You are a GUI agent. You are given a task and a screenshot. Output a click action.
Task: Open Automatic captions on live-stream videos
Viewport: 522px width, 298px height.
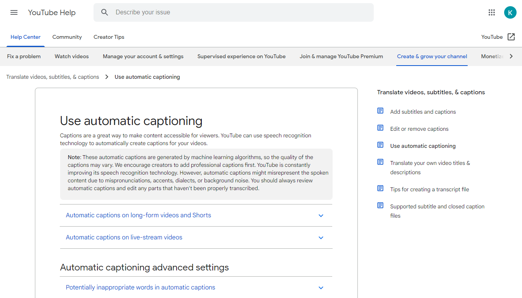pos(124,237)
